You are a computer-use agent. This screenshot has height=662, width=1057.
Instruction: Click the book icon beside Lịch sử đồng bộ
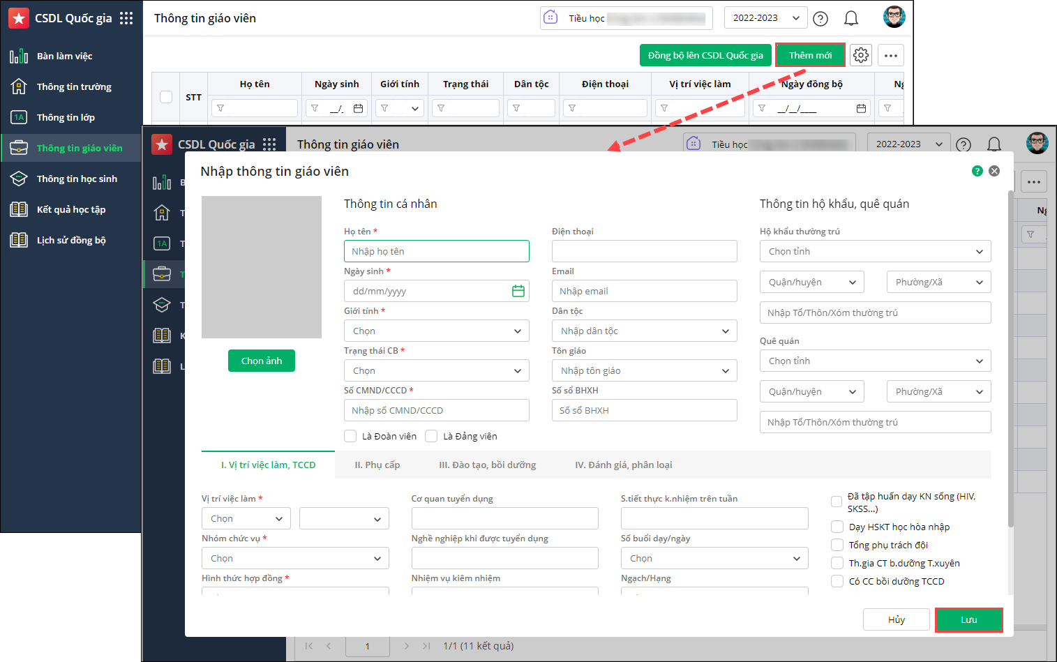[x=19, y=240]
